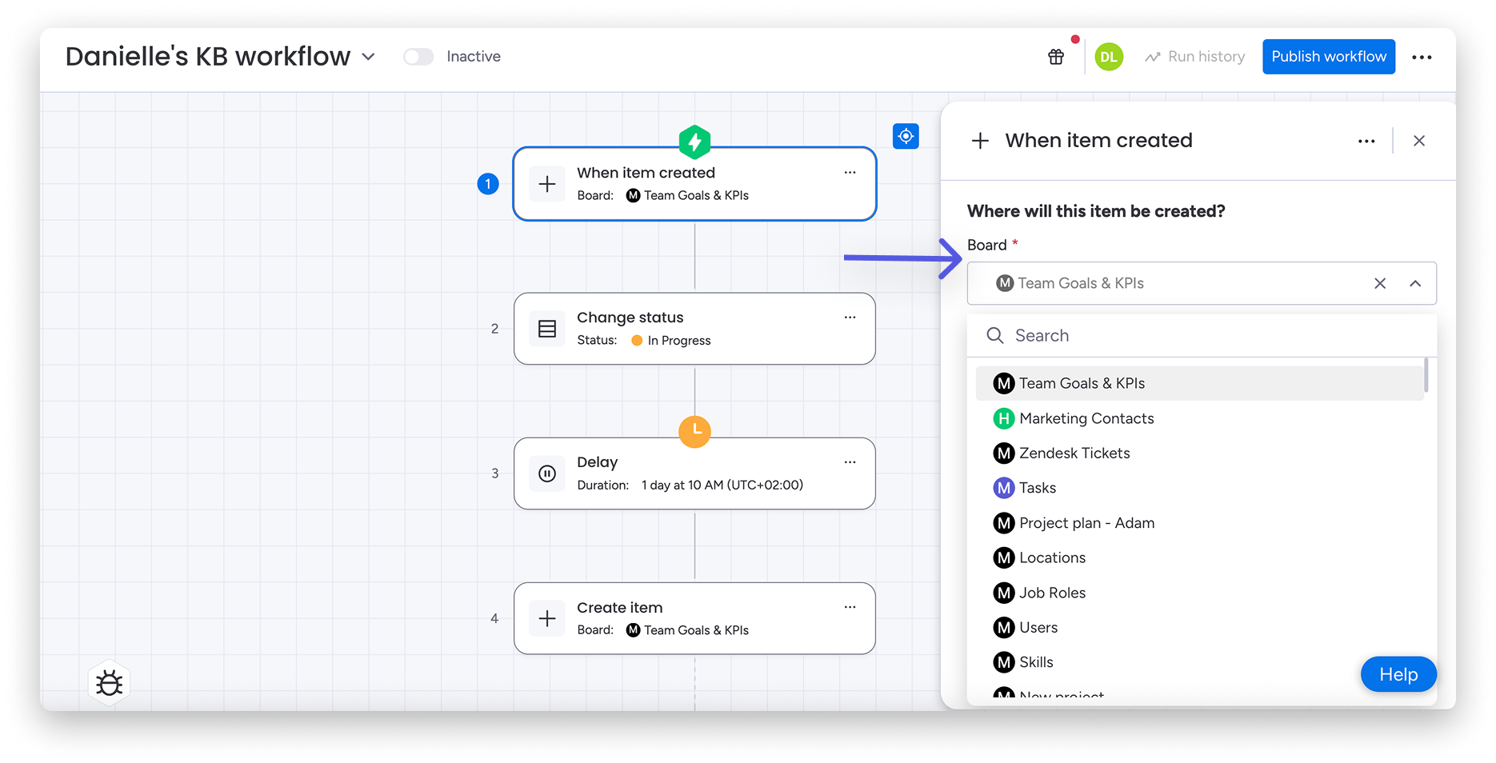Select Marketing Contacts from board list
Image resolution: width=1496 pixels, height=763 pixels.
point(1086,418)
